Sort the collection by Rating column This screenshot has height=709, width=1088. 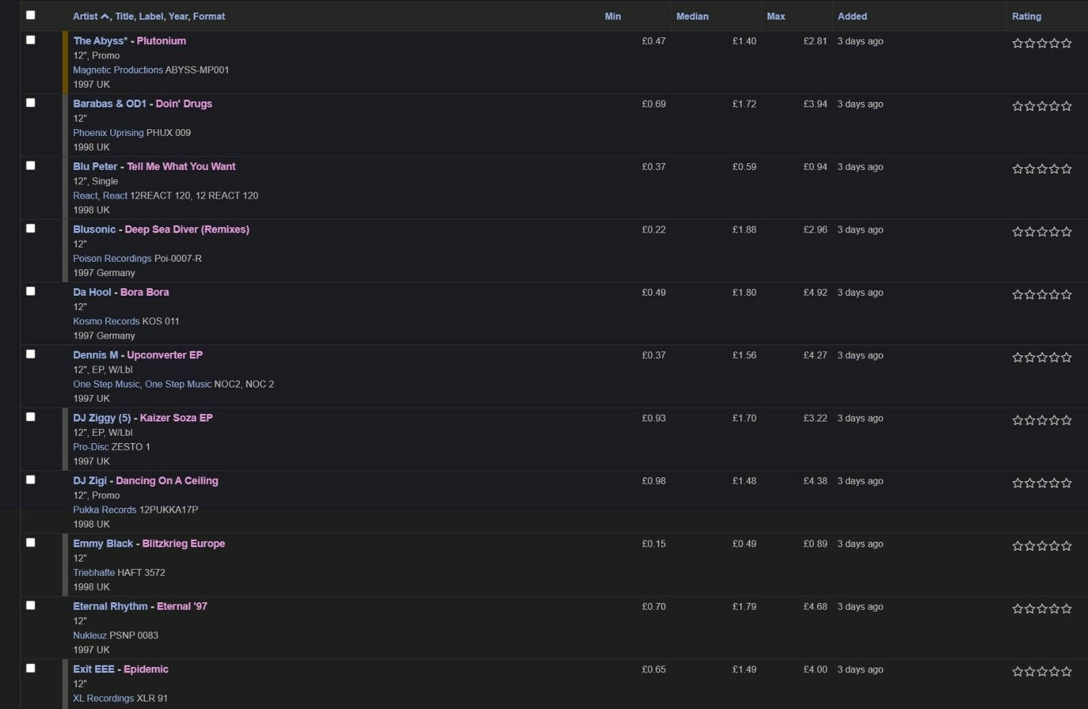[1026, 16]
